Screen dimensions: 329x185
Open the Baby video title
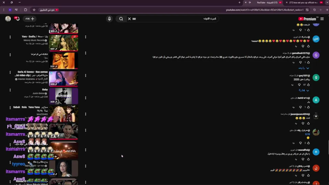click(45, 90)
